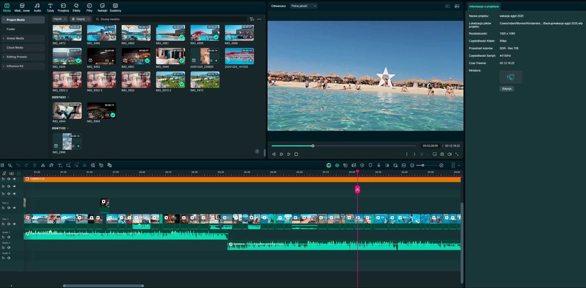Image resolution: width=586 pixels, height=288 pixels.
Task: Open the three-dot more options in media panel
Action: point(259,19)
